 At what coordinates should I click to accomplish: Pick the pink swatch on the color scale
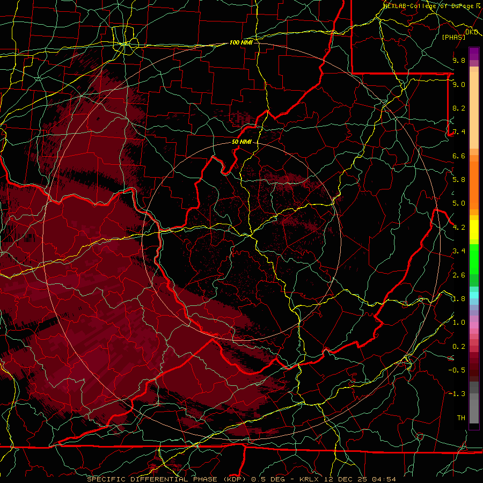[474, 325]
